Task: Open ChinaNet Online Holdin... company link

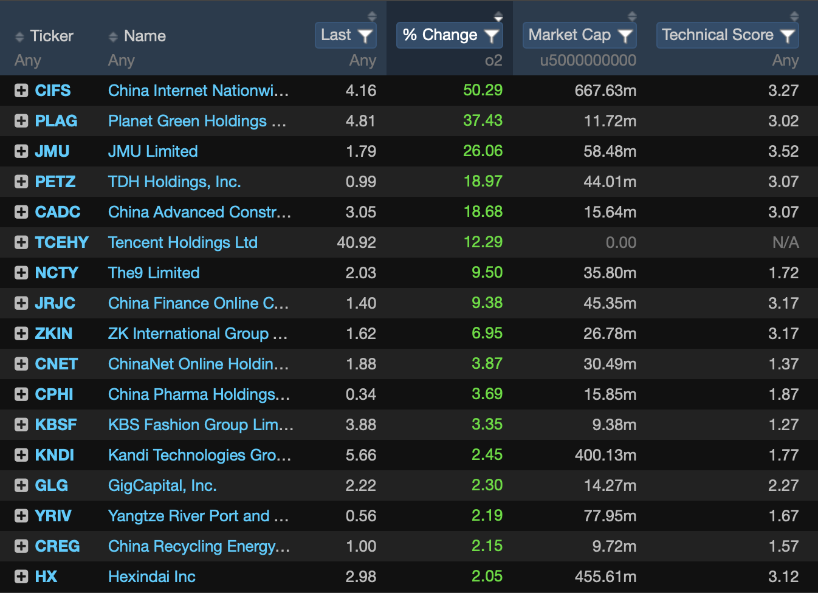Action: pyautogui.click(x=199, y=364)
